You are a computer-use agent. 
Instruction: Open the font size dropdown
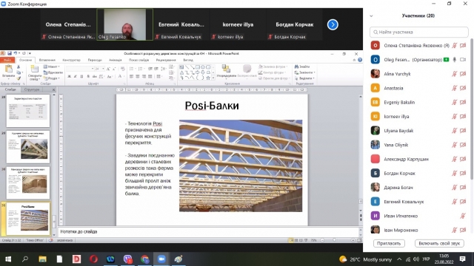[x=103, y=69]
